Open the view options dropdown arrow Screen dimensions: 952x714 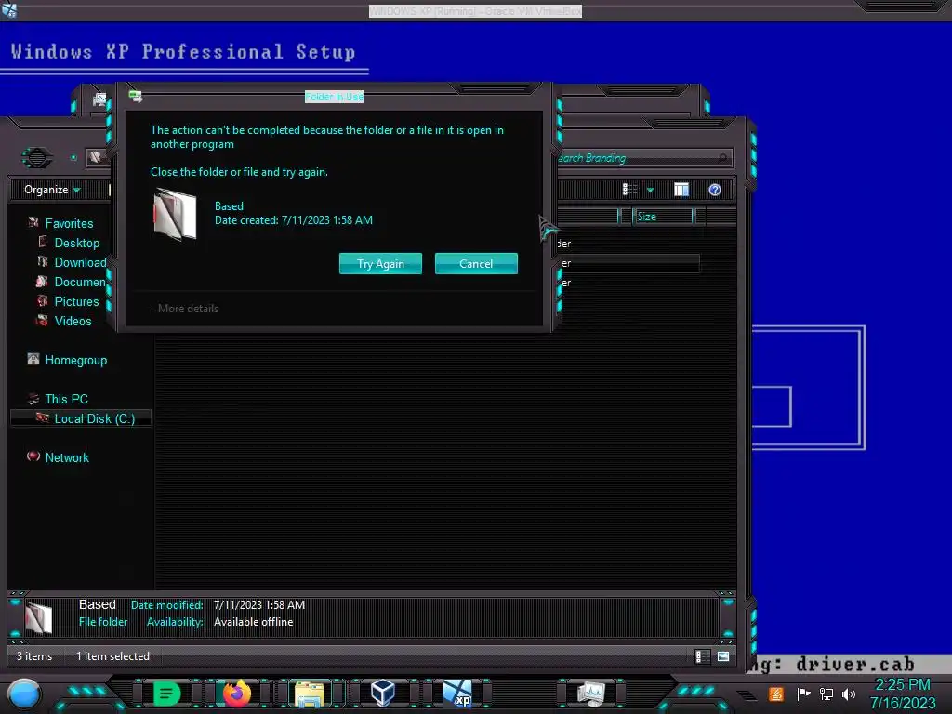(x=650, y=190)
